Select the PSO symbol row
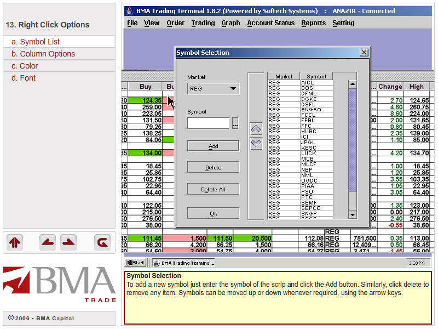 [300, 191]
